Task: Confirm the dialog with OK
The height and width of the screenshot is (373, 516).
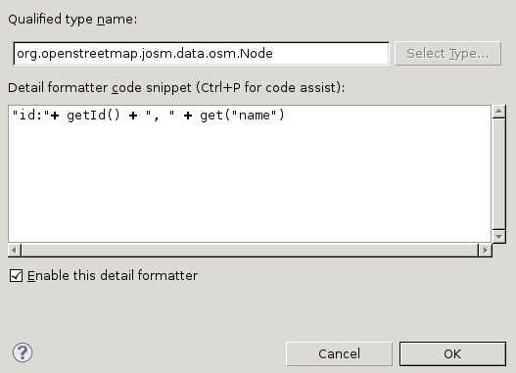Action: click(x=452, y=354)
